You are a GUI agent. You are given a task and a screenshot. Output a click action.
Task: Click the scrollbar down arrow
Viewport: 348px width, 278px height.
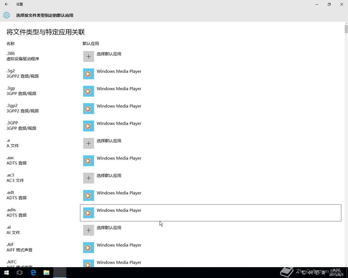(346, 265)
